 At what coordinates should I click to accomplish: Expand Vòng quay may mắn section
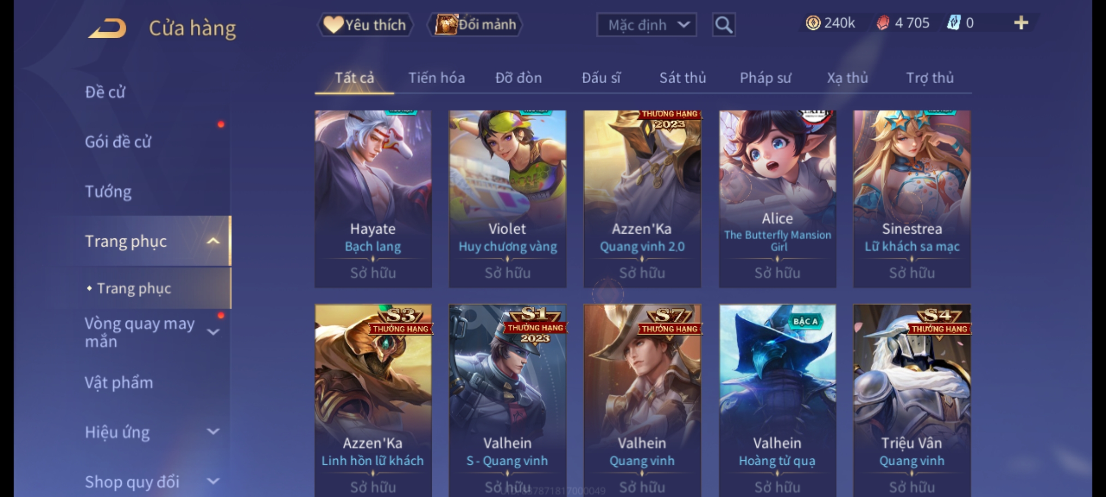click(213, 332)
